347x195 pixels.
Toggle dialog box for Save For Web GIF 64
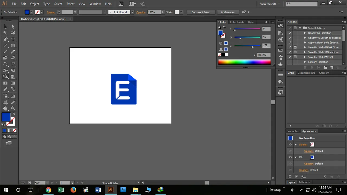click(295, 47)
